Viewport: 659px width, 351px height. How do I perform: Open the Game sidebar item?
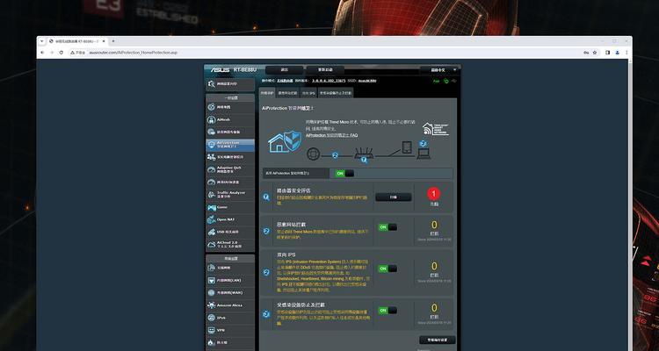[230, 207]
